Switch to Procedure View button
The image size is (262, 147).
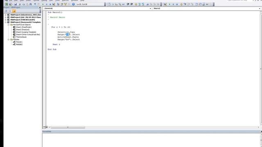(x=44, y=127)
